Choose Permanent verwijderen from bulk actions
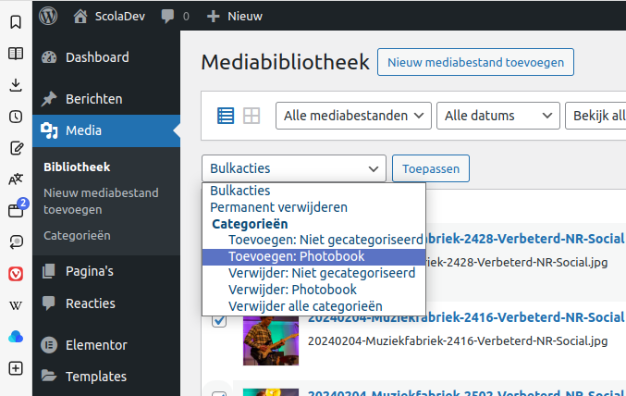Screen dimensions: 626x396 (x=278, y=207)
